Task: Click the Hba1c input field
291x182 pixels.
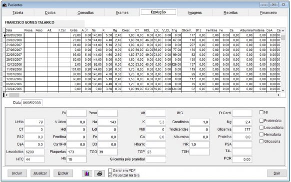Action: click(156, 145)
